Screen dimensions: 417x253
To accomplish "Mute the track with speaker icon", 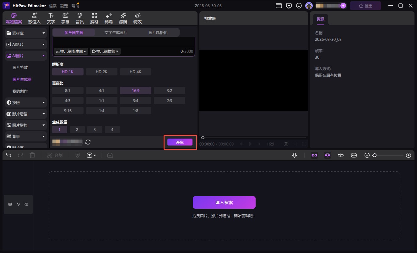I will pos(26,204).
